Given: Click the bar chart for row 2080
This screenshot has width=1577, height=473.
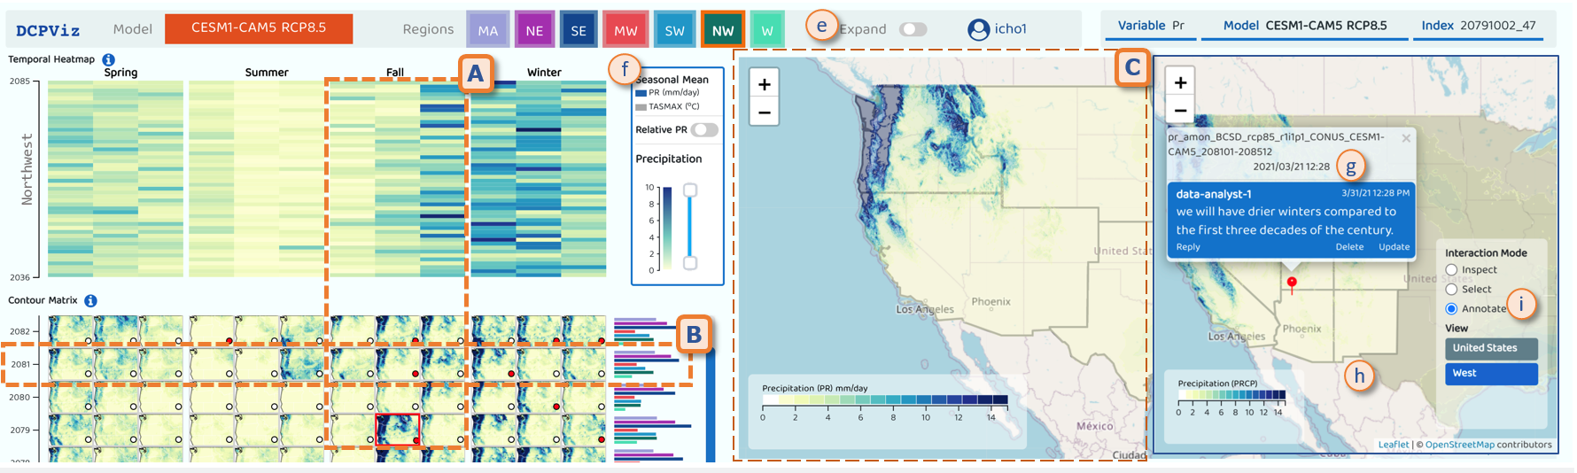Looking at the screenshot, I should [644, 397].
